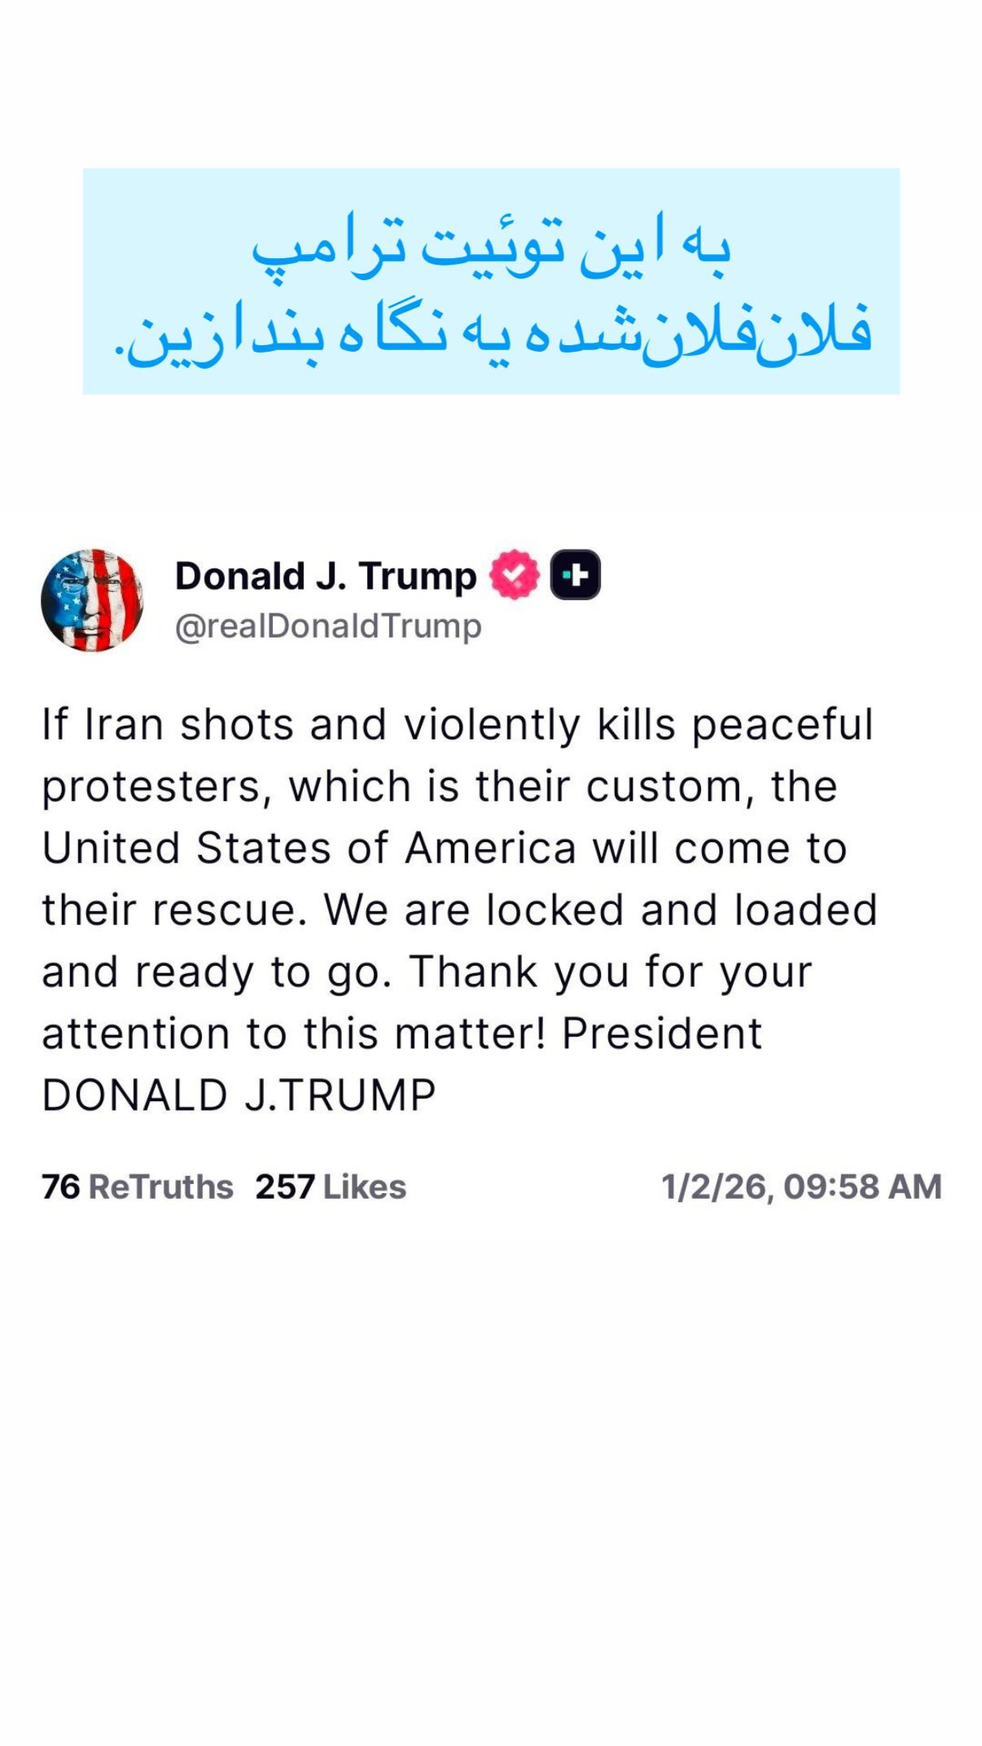982x1746 pixels.
Task: Click the DONALD J.TRUMP signature line
Action: coord(239,1095)
